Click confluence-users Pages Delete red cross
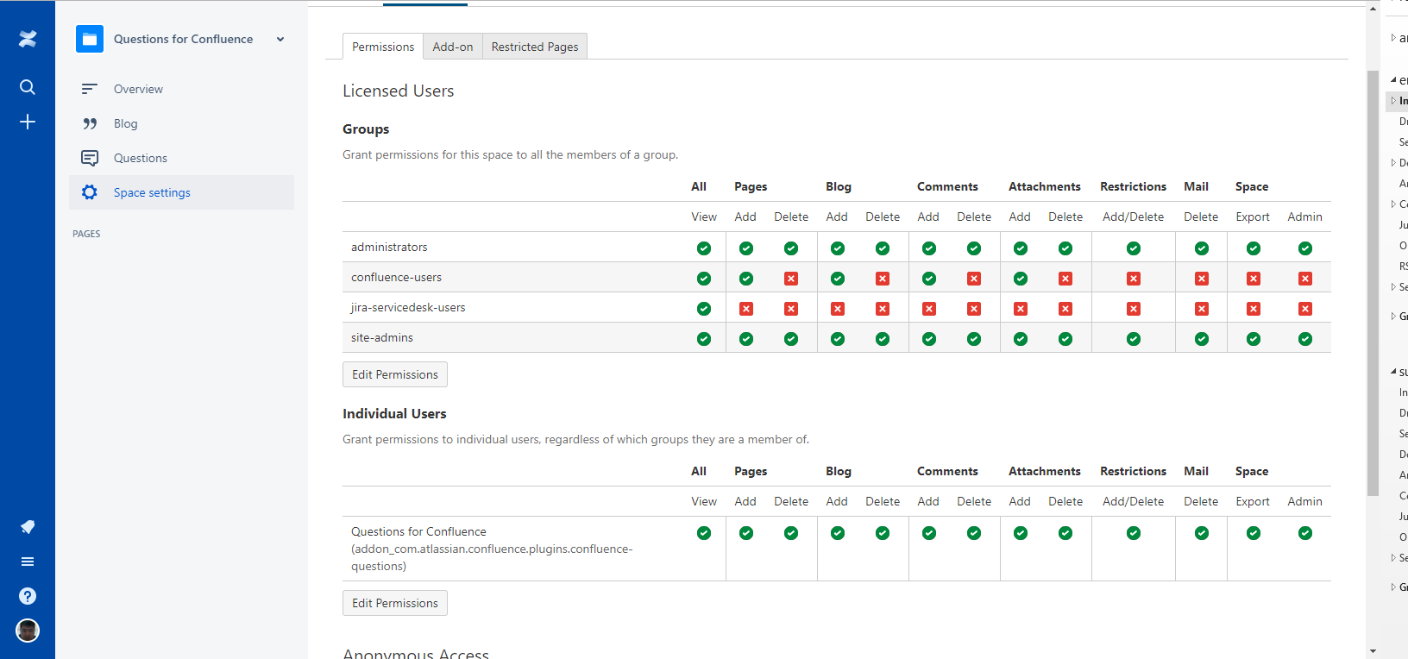1408x659 pixels. [791, 279]
